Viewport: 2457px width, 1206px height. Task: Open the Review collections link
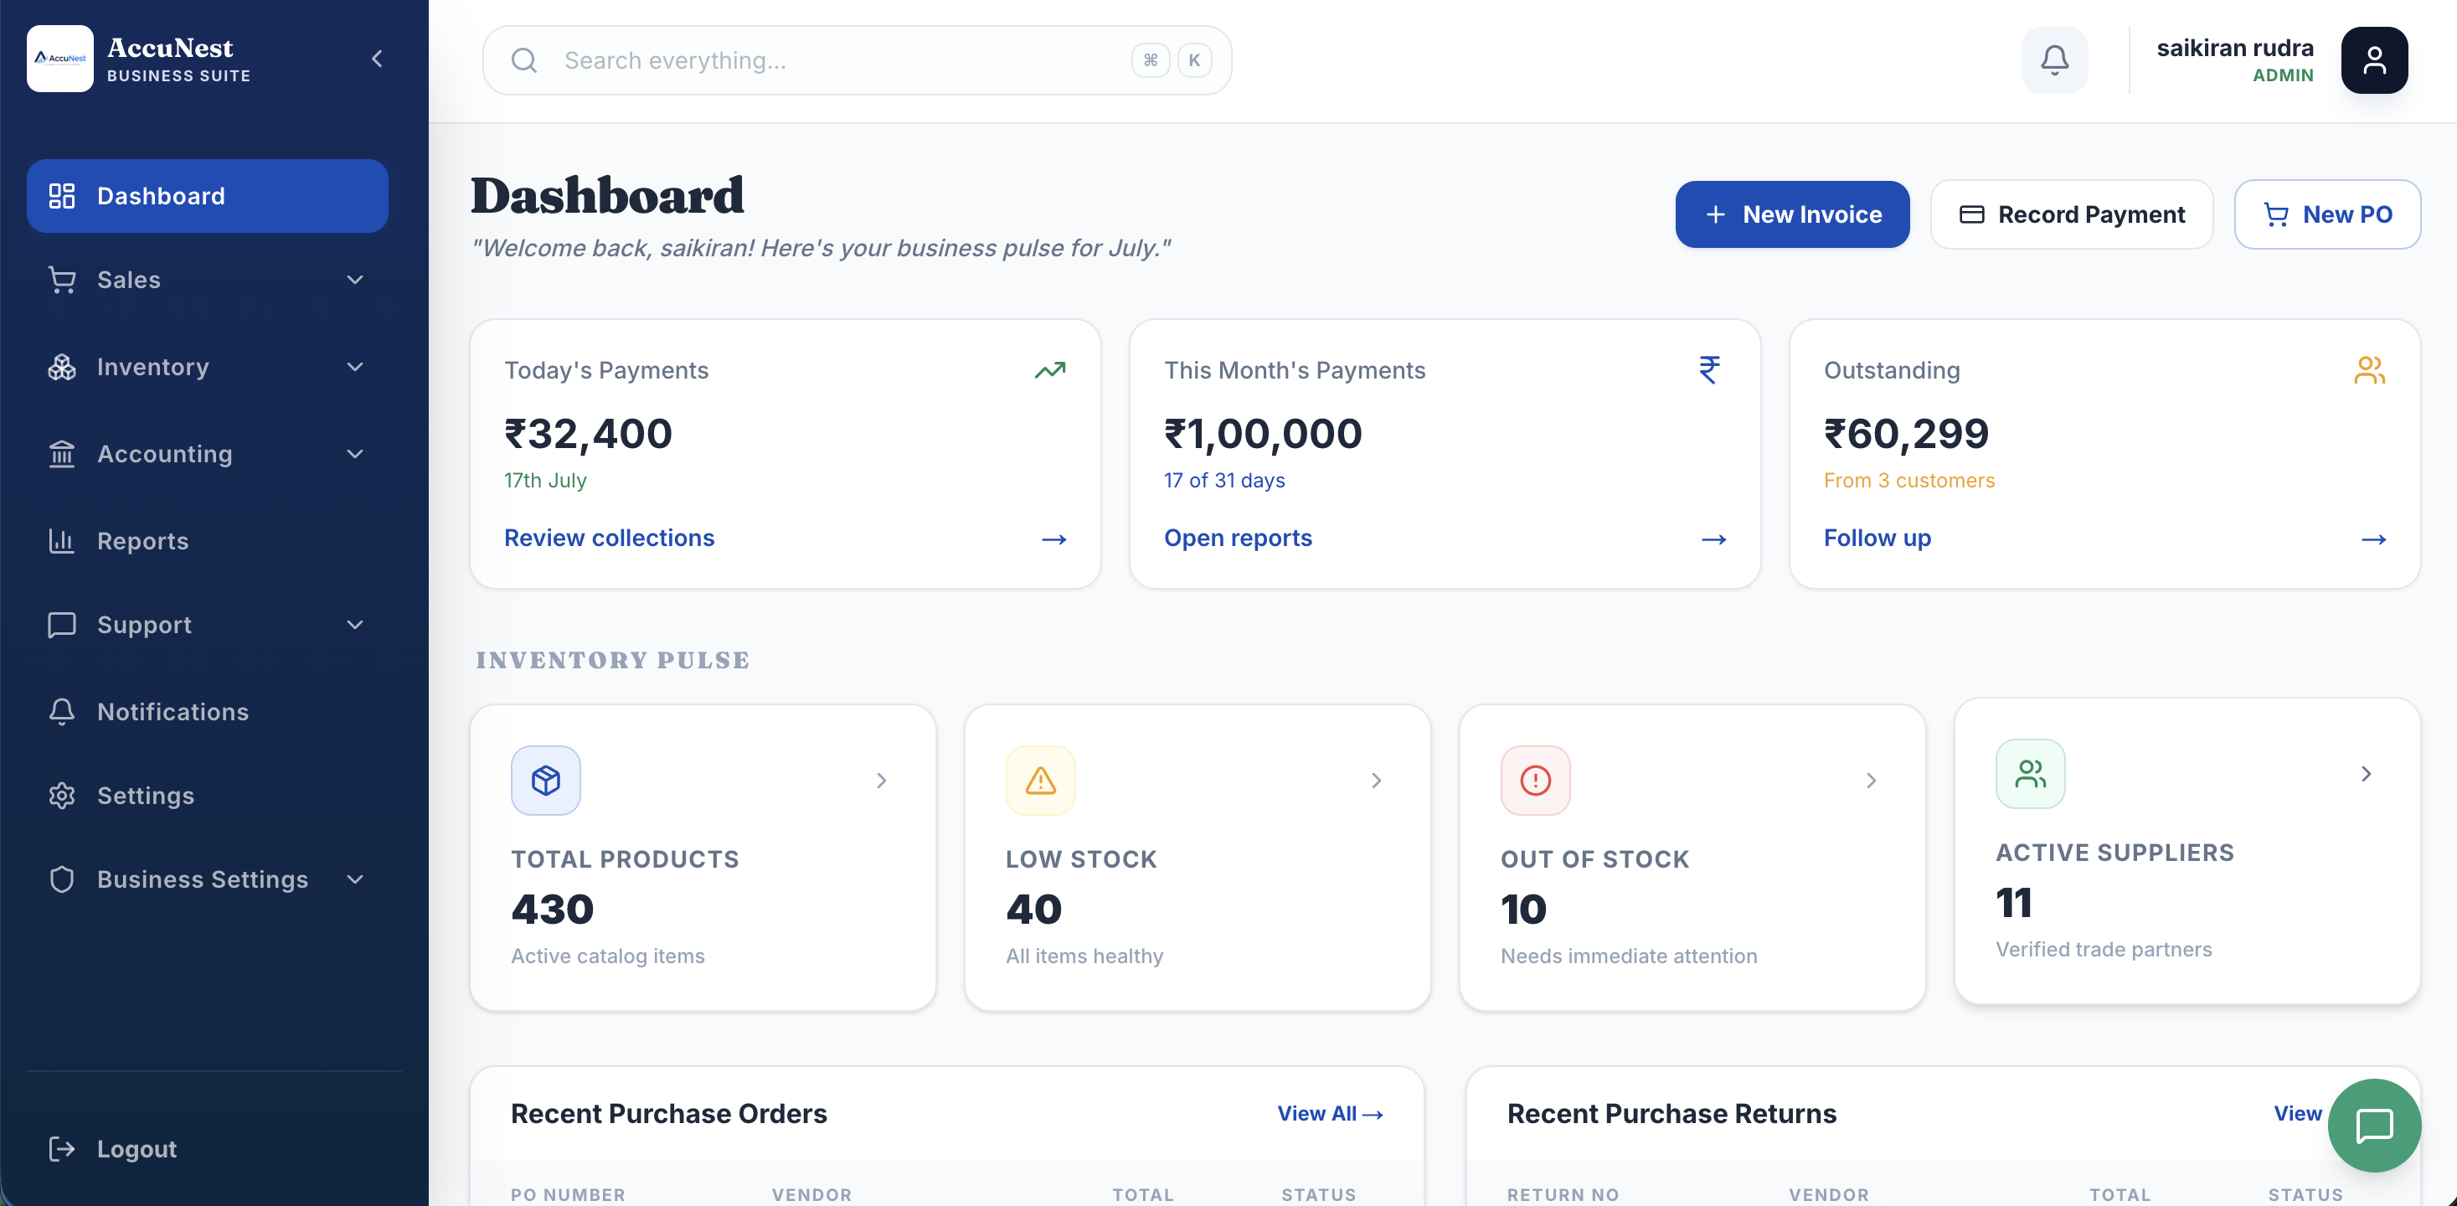point(609,537)
